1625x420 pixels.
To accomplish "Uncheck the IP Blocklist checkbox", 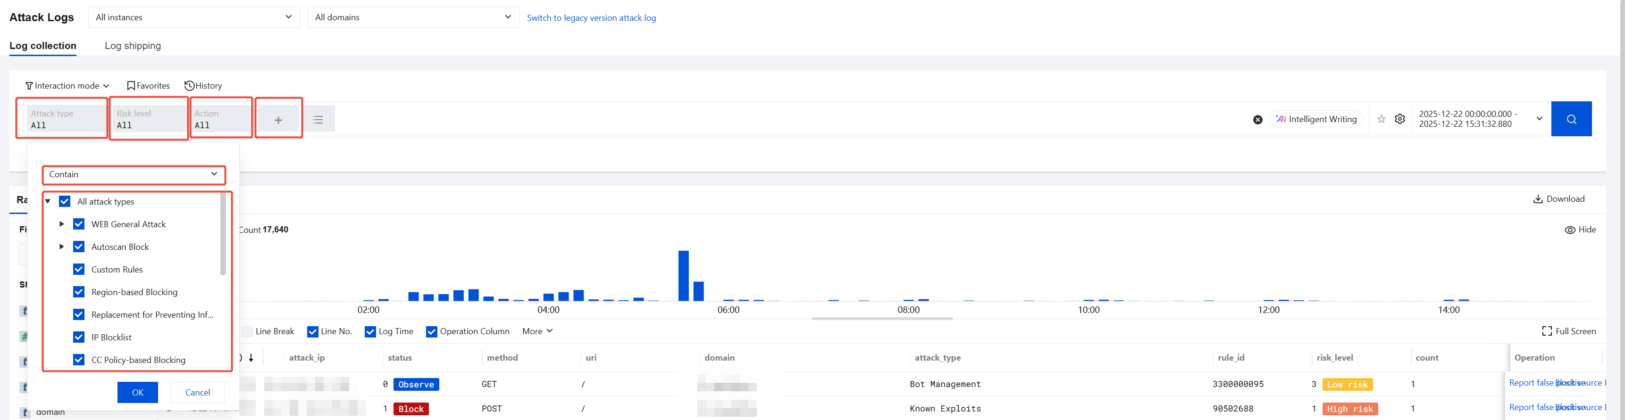I will tap(79, 338).
